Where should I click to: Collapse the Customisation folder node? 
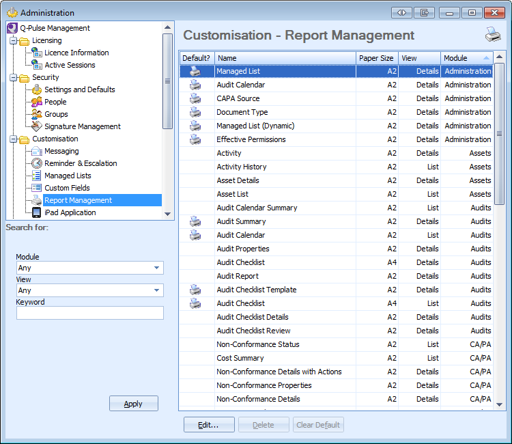pos(14,139)
